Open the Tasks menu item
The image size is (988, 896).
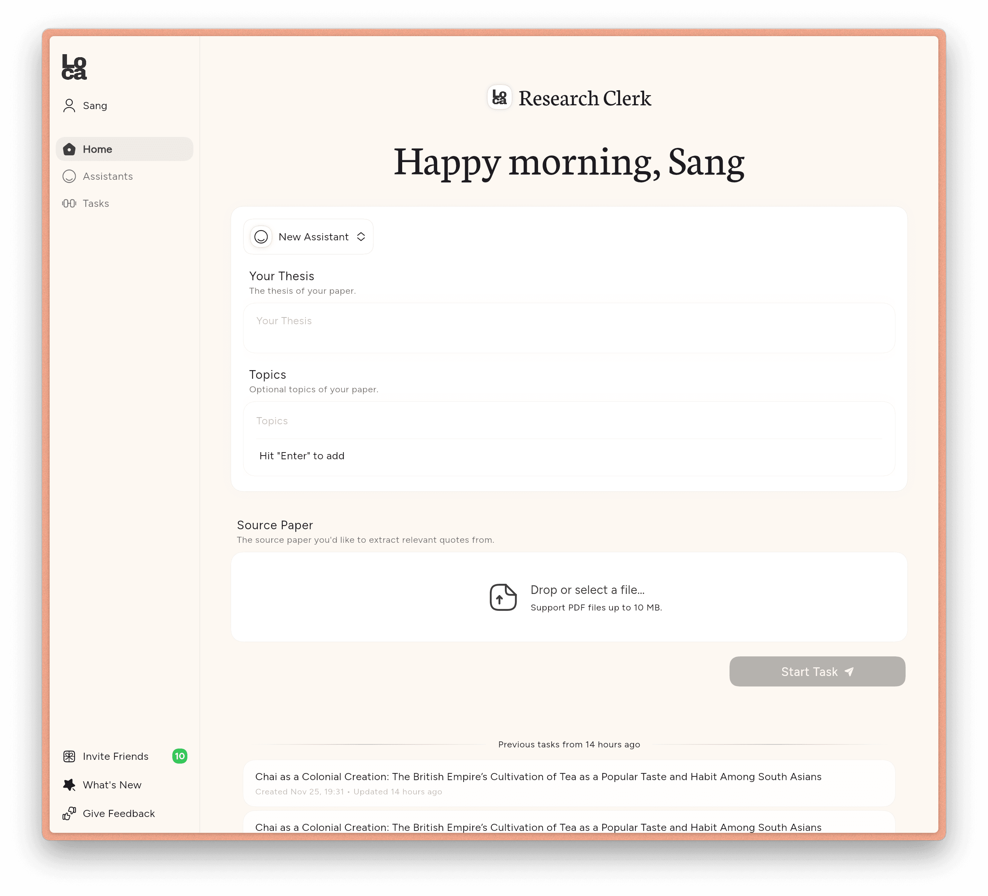96,203
